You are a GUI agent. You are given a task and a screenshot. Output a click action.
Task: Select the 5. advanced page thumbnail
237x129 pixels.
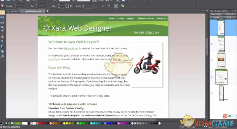(x=222, y=93)
